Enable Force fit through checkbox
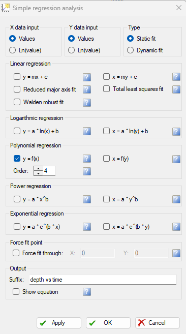186x334 pixels. click(16, 253)
